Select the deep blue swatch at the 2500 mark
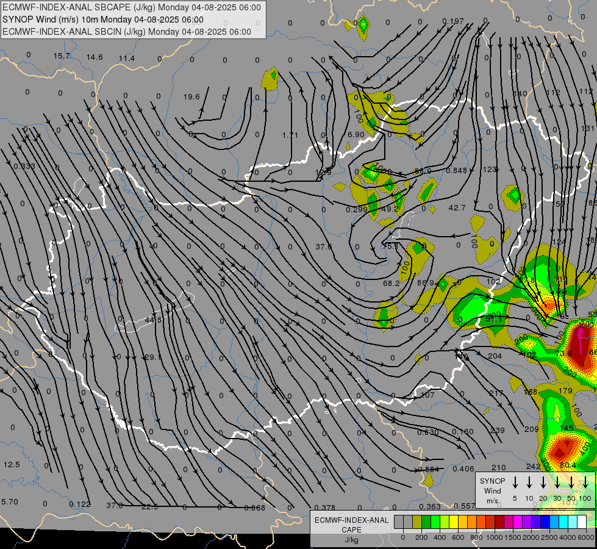Screen dimensions: 597x549 tap(545, 522)
